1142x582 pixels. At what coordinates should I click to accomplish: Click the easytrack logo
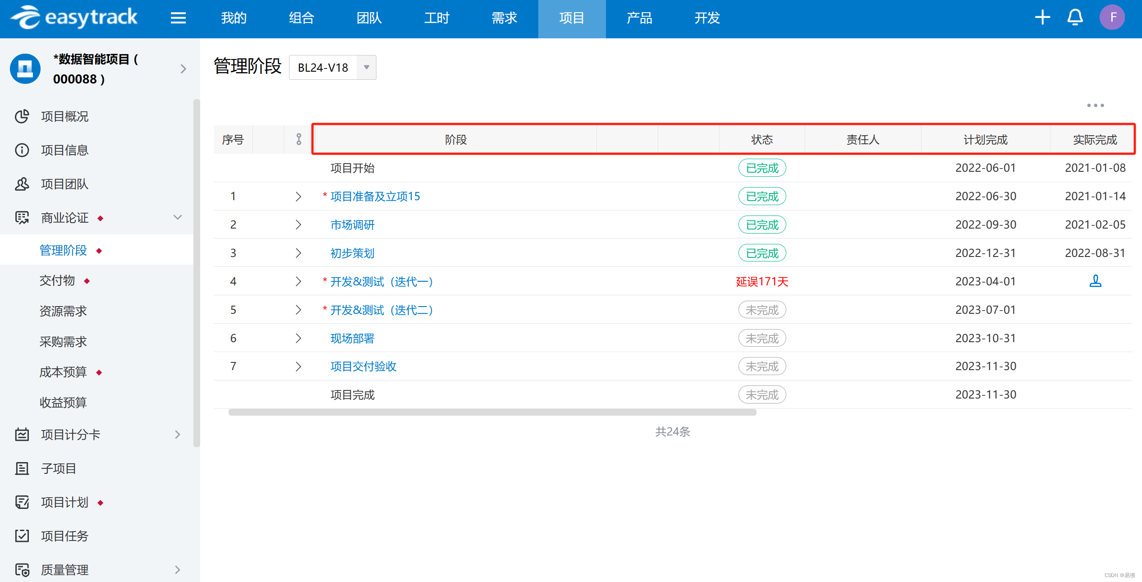coord(74,18)
